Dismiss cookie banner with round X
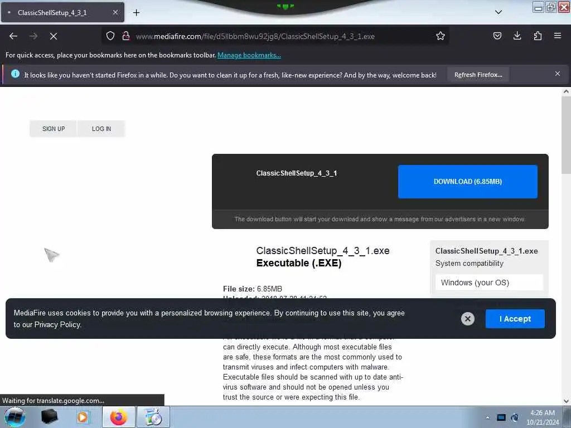Image resolution: width=571 pixels, height=428 pixels. pyautogui.click(x=468, y=319)
